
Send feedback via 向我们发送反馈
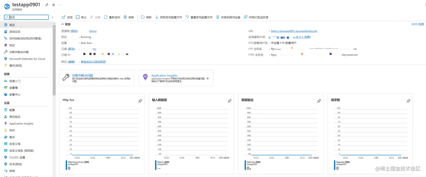click(256, 17)
